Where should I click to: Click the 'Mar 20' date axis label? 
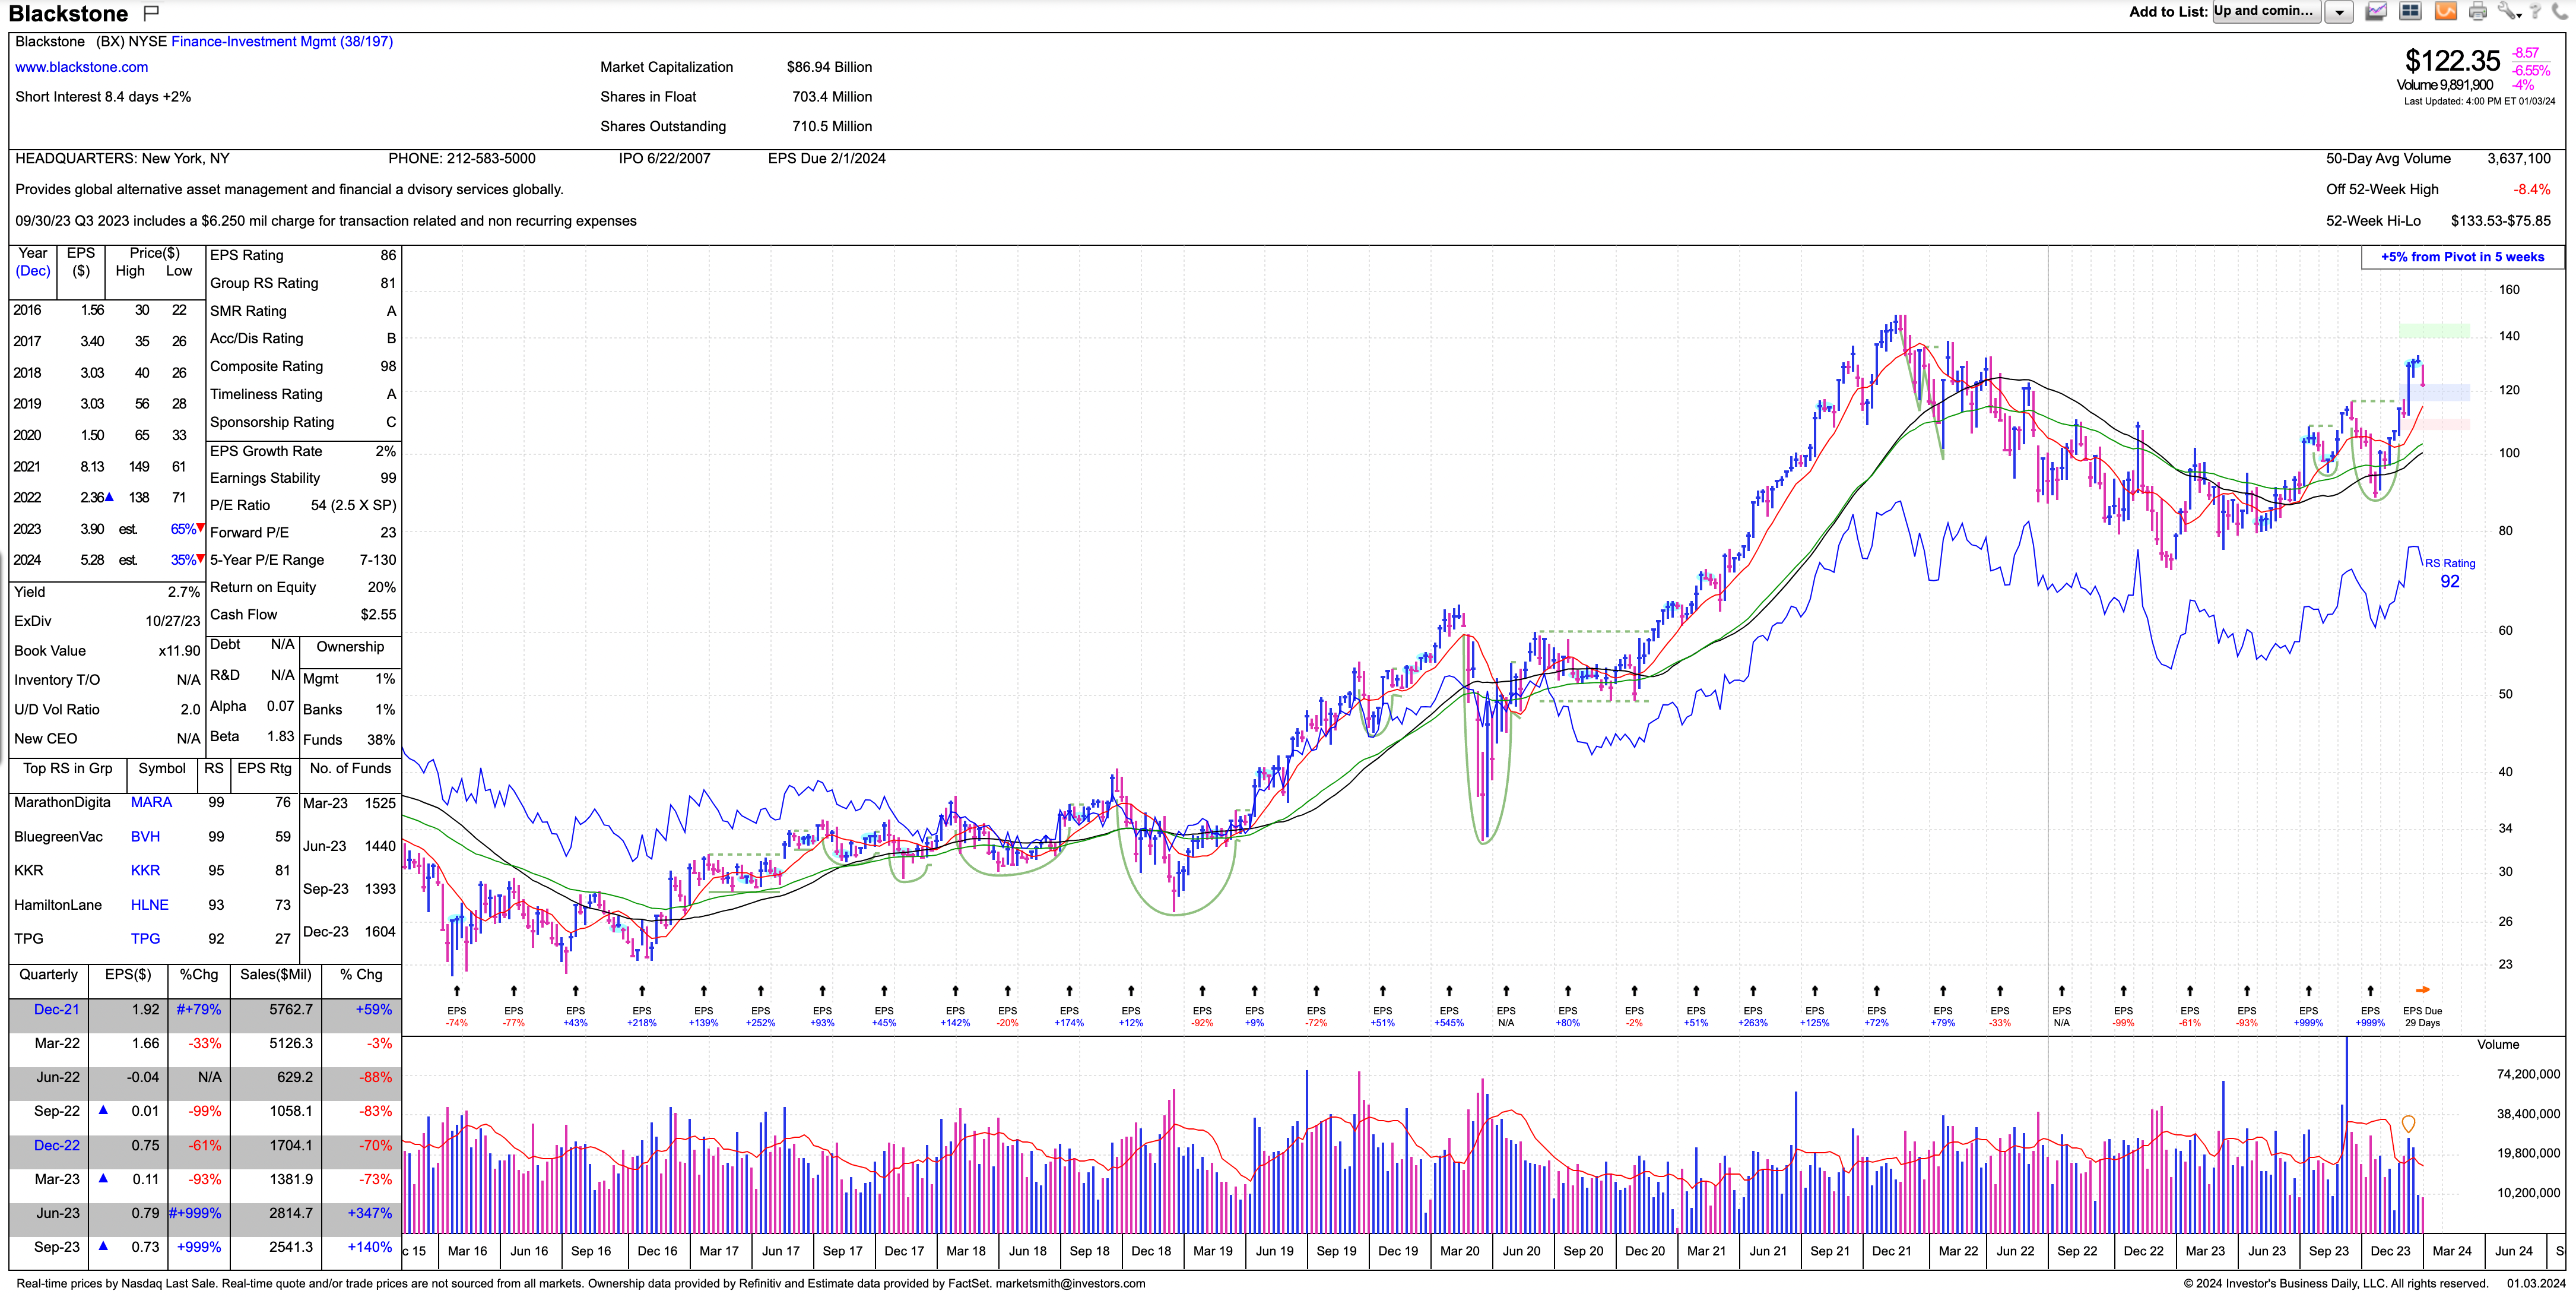(1459, 1251)
